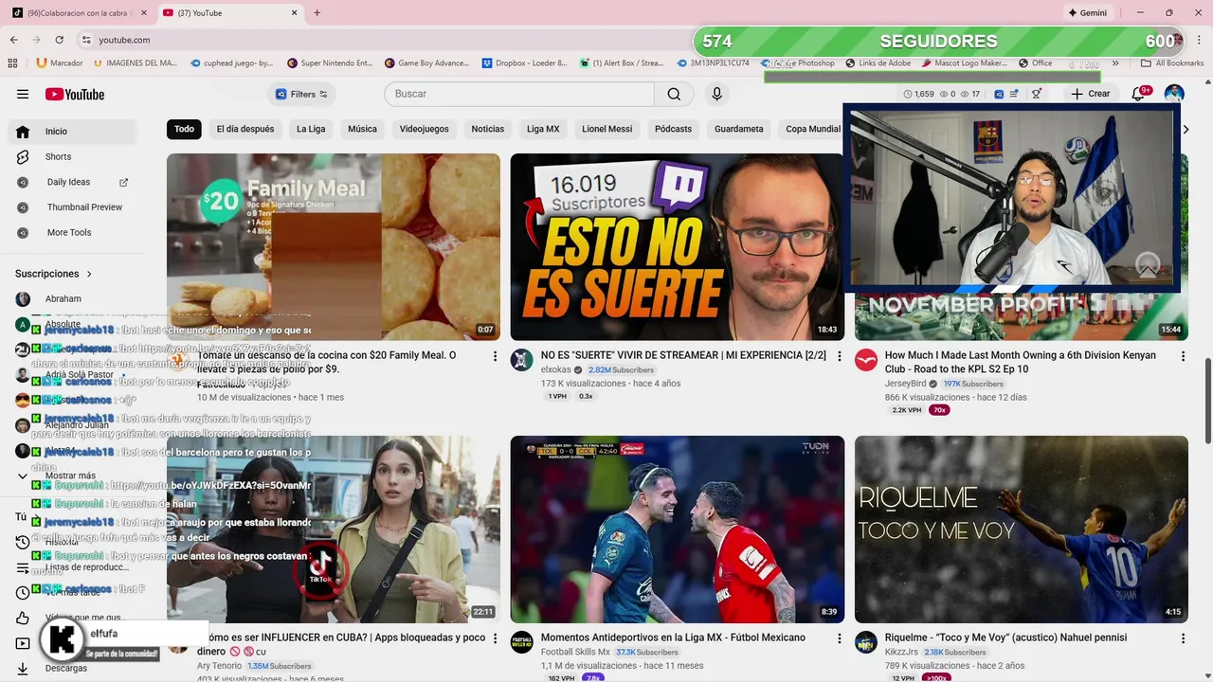Screen dimensions: 1213x682
Task: Open Thumbnail Preview in the sidebar
Action: tap(72, 207)
